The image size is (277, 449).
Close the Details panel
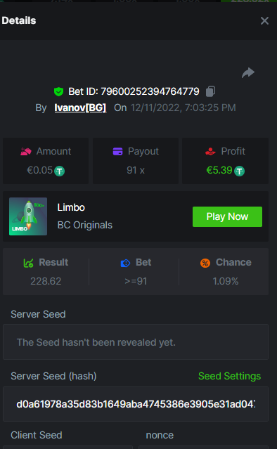(x=264, y=20)
